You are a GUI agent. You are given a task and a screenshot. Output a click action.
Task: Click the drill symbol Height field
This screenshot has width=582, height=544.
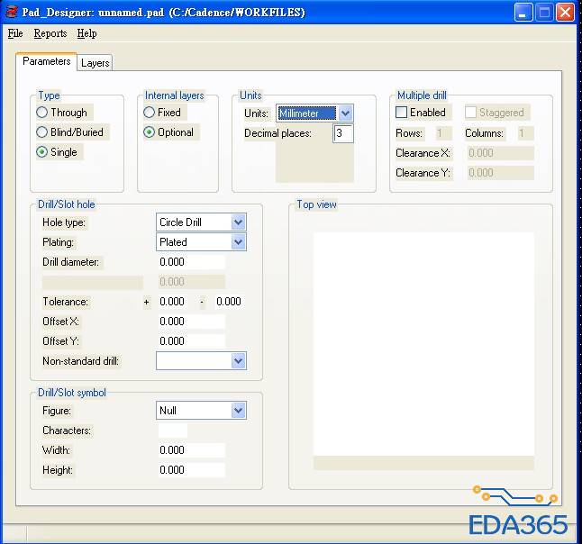click(x=191, y=470)
